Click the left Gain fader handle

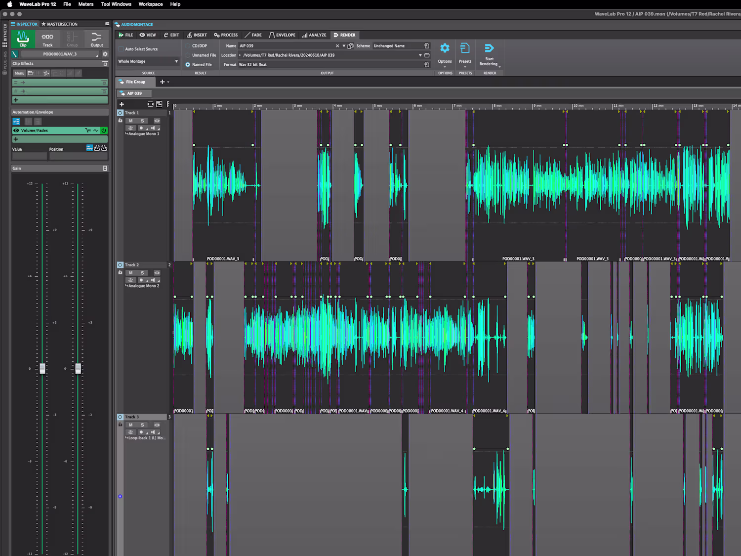pyautogui.click(x=42, y=369)
